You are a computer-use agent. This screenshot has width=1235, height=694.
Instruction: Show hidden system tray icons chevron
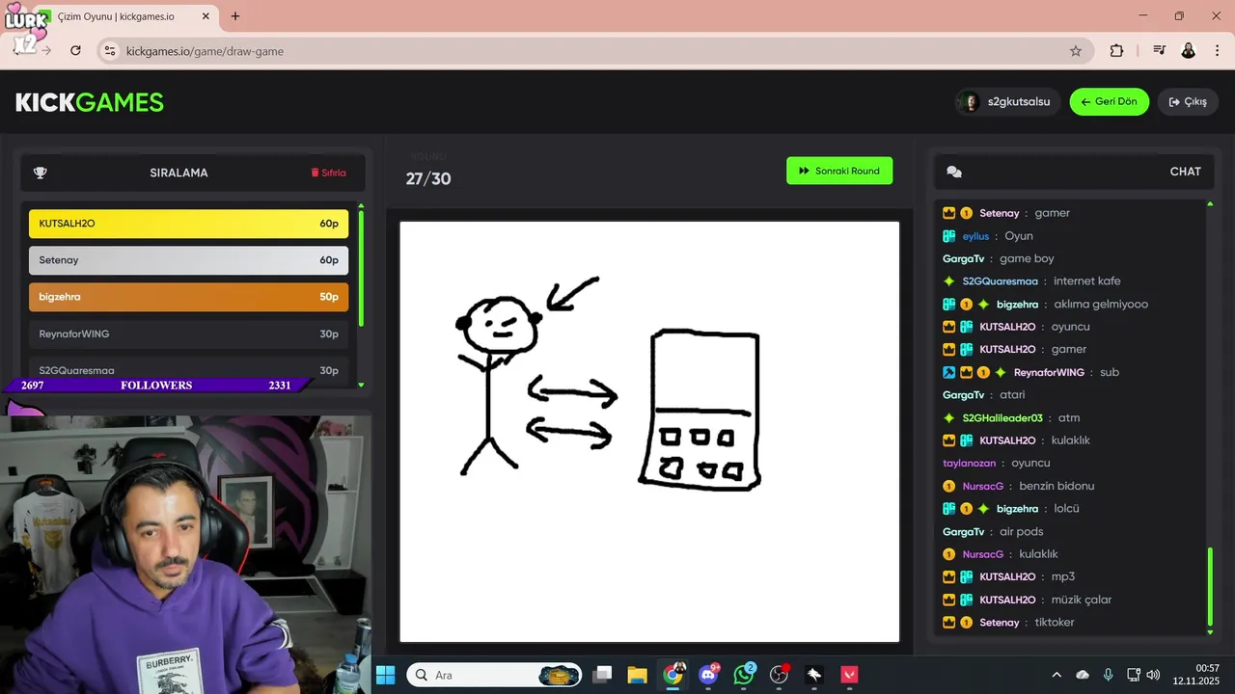1057,675
